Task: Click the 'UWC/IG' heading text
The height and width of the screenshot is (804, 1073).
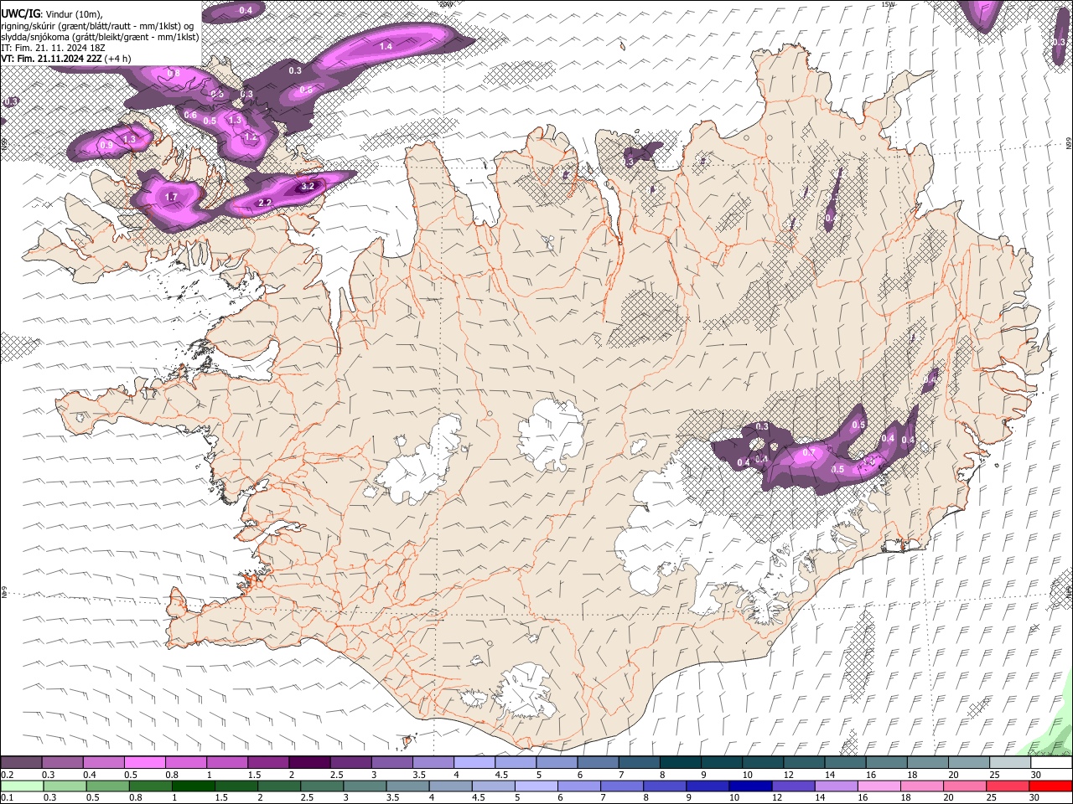Action: point(20,13)
